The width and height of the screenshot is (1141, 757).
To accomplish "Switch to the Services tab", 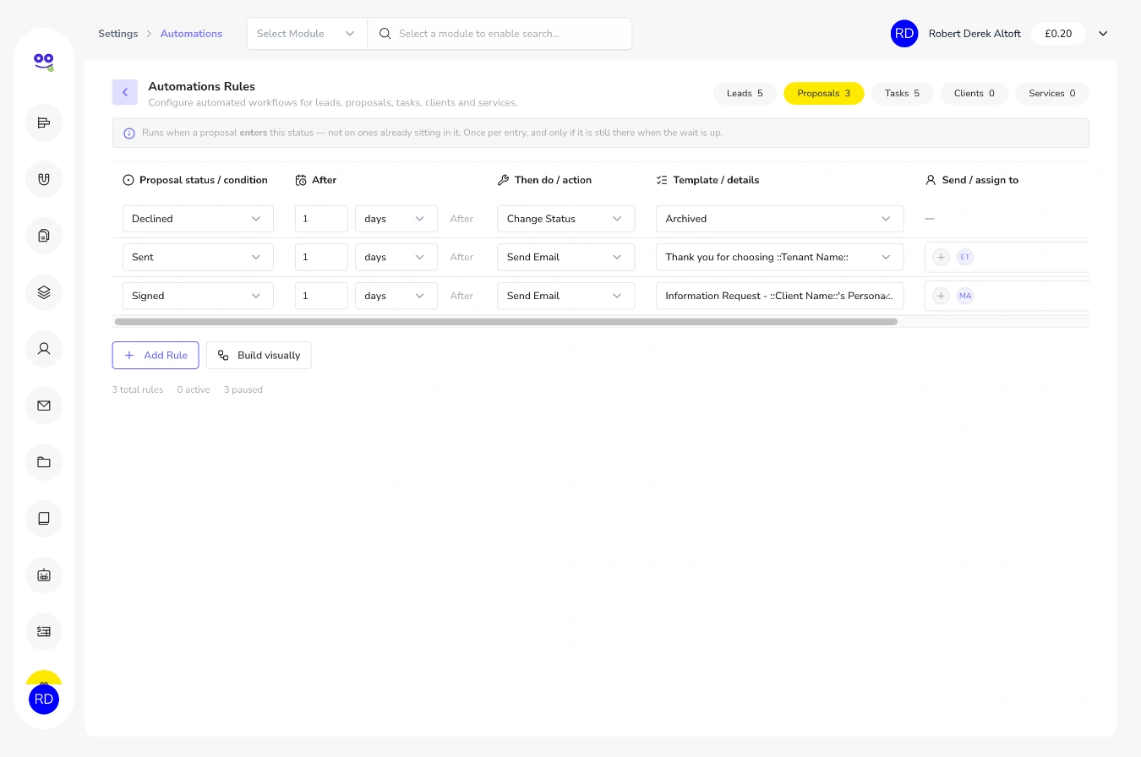I will point(1052,93).
